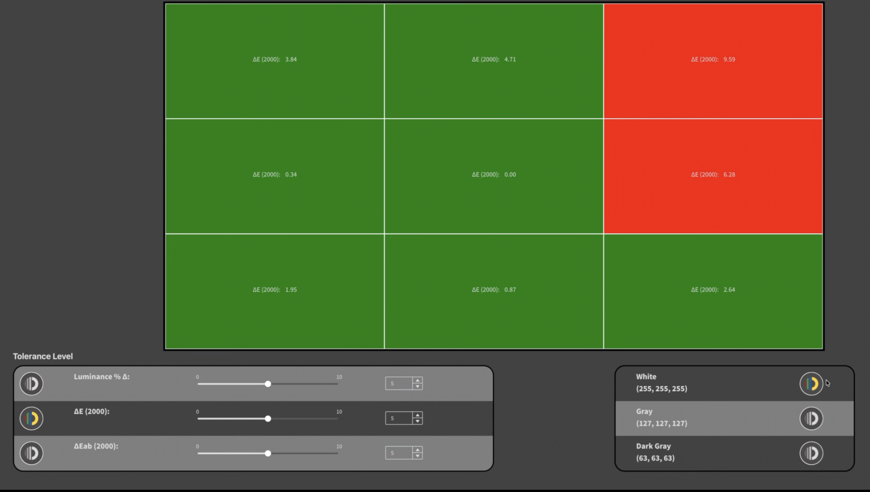Toggle the ΔEab (2000) metric off

coord(31,453)
